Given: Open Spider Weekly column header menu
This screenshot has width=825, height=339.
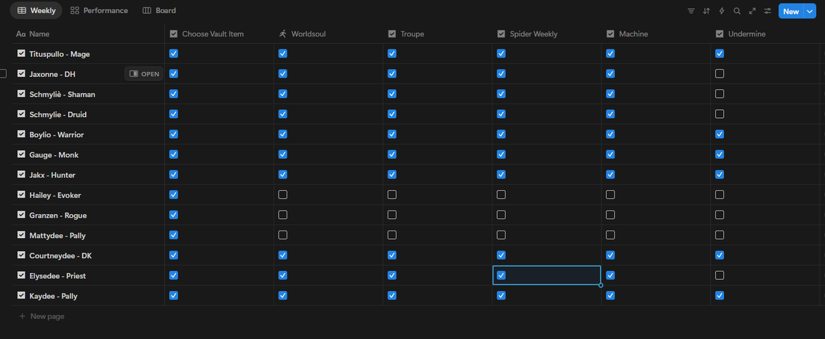Looking at the screenshot, I should click(547, 34).
